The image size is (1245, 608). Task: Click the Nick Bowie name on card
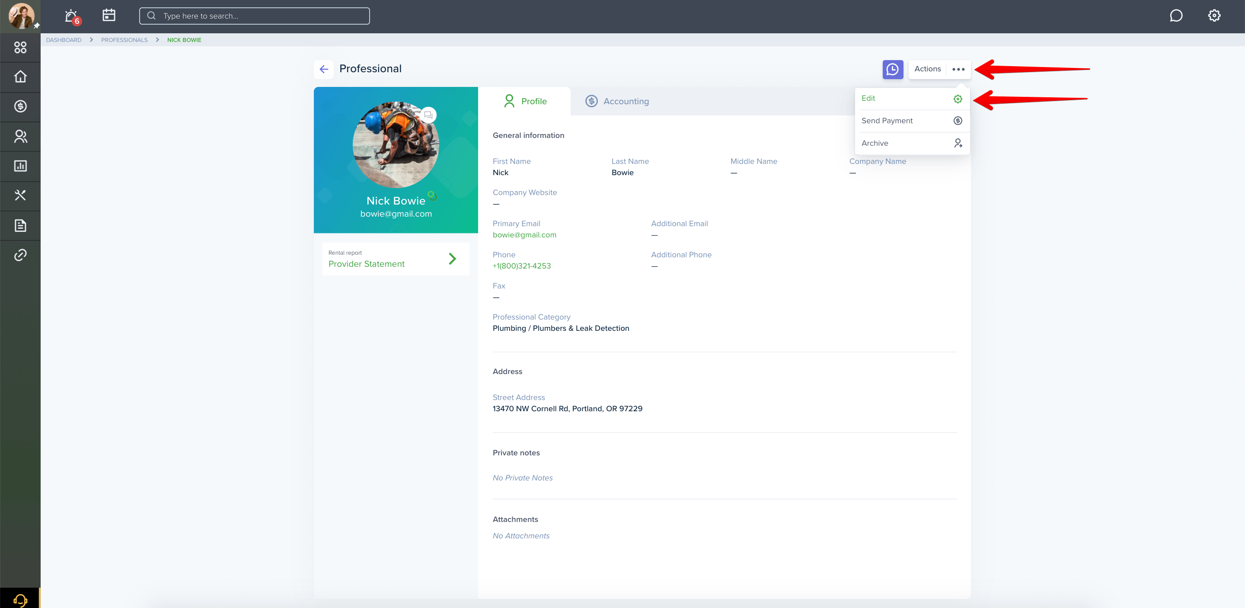396,201
